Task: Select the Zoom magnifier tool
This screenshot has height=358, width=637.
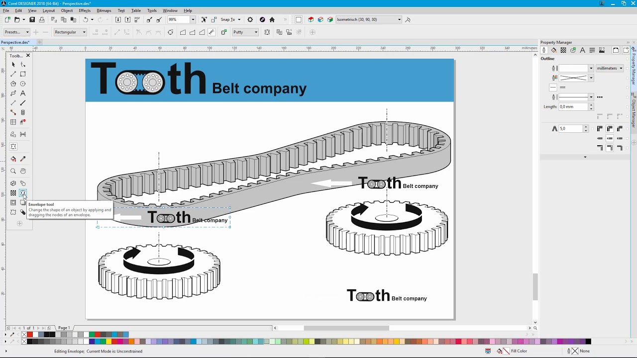Action: pos(13,171)
